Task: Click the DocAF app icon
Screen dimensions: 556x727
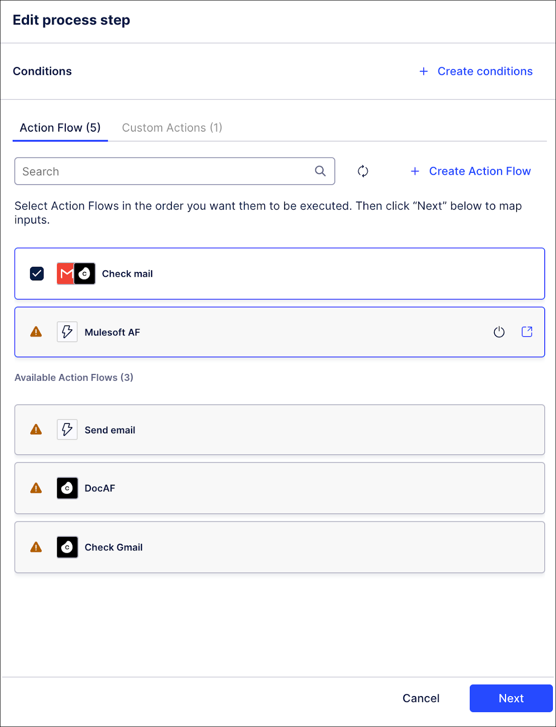Action: pyautogui.click(x=67, y=488)
